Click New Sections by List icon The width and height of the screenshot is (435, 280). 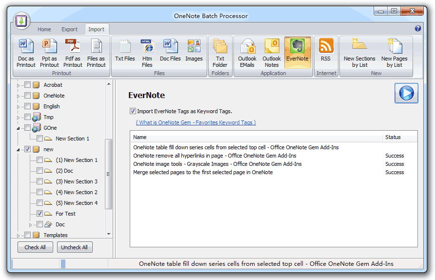click(x=359, y=53)
